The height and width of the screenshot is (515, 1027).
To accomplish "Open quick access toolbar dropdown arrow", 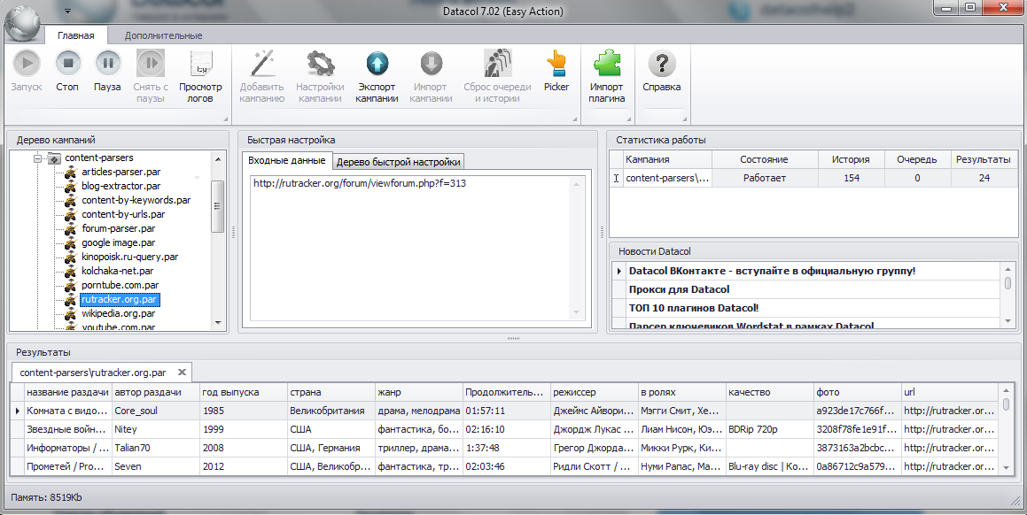I will 68,12.
